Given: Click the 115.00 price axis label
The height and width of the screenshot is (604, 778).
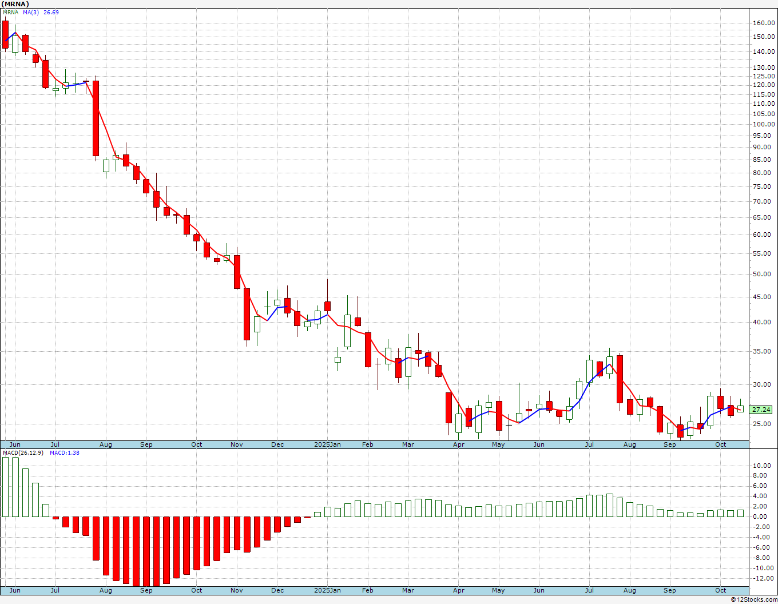Looking at the screenshot, I should point(764,94).
